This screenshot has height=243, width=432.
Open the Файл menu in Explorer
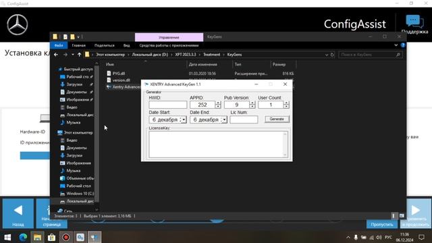[59, 45]
